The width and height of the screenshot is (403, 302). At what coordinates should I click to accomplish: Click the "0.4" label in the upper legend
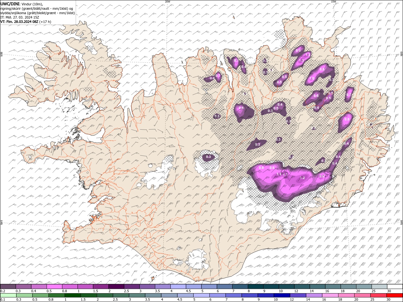point(34,291)
